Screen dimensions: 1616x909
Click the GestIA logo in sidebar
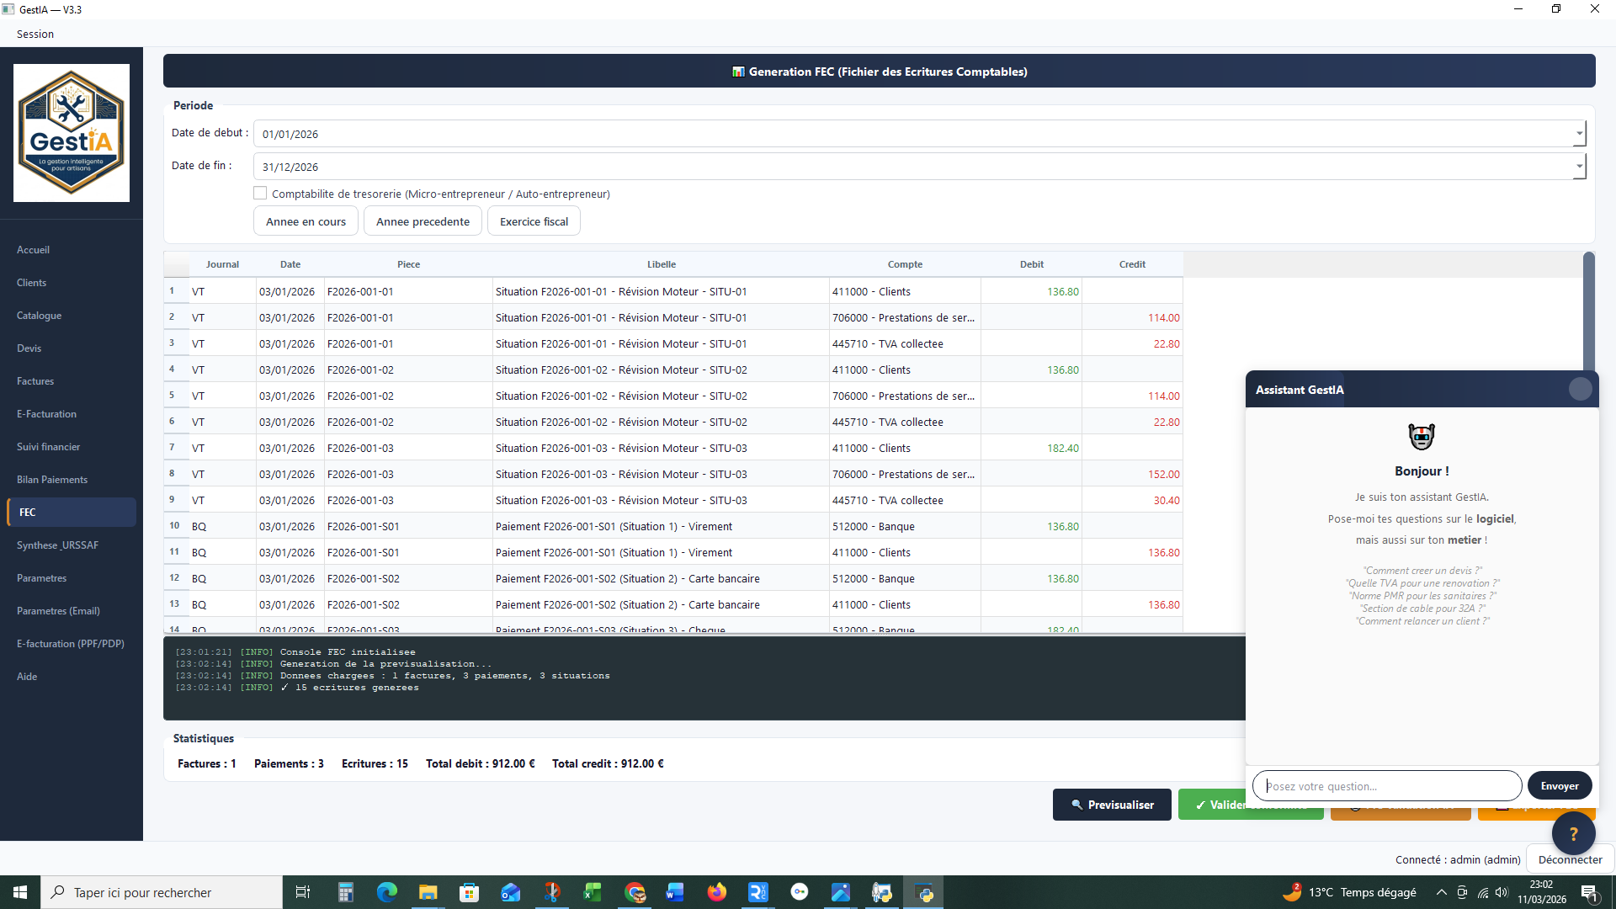pyautogui.click(x=72, y=133)
